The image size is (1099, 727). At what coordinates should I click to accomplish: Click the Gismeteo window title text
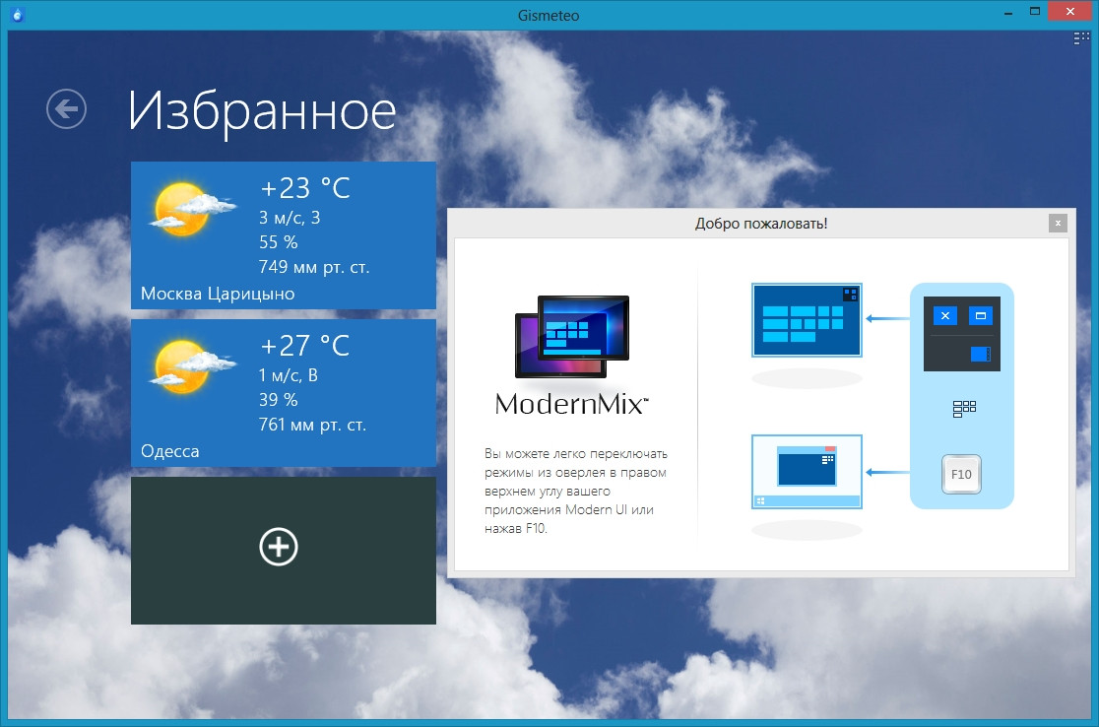tap(549, 16)
